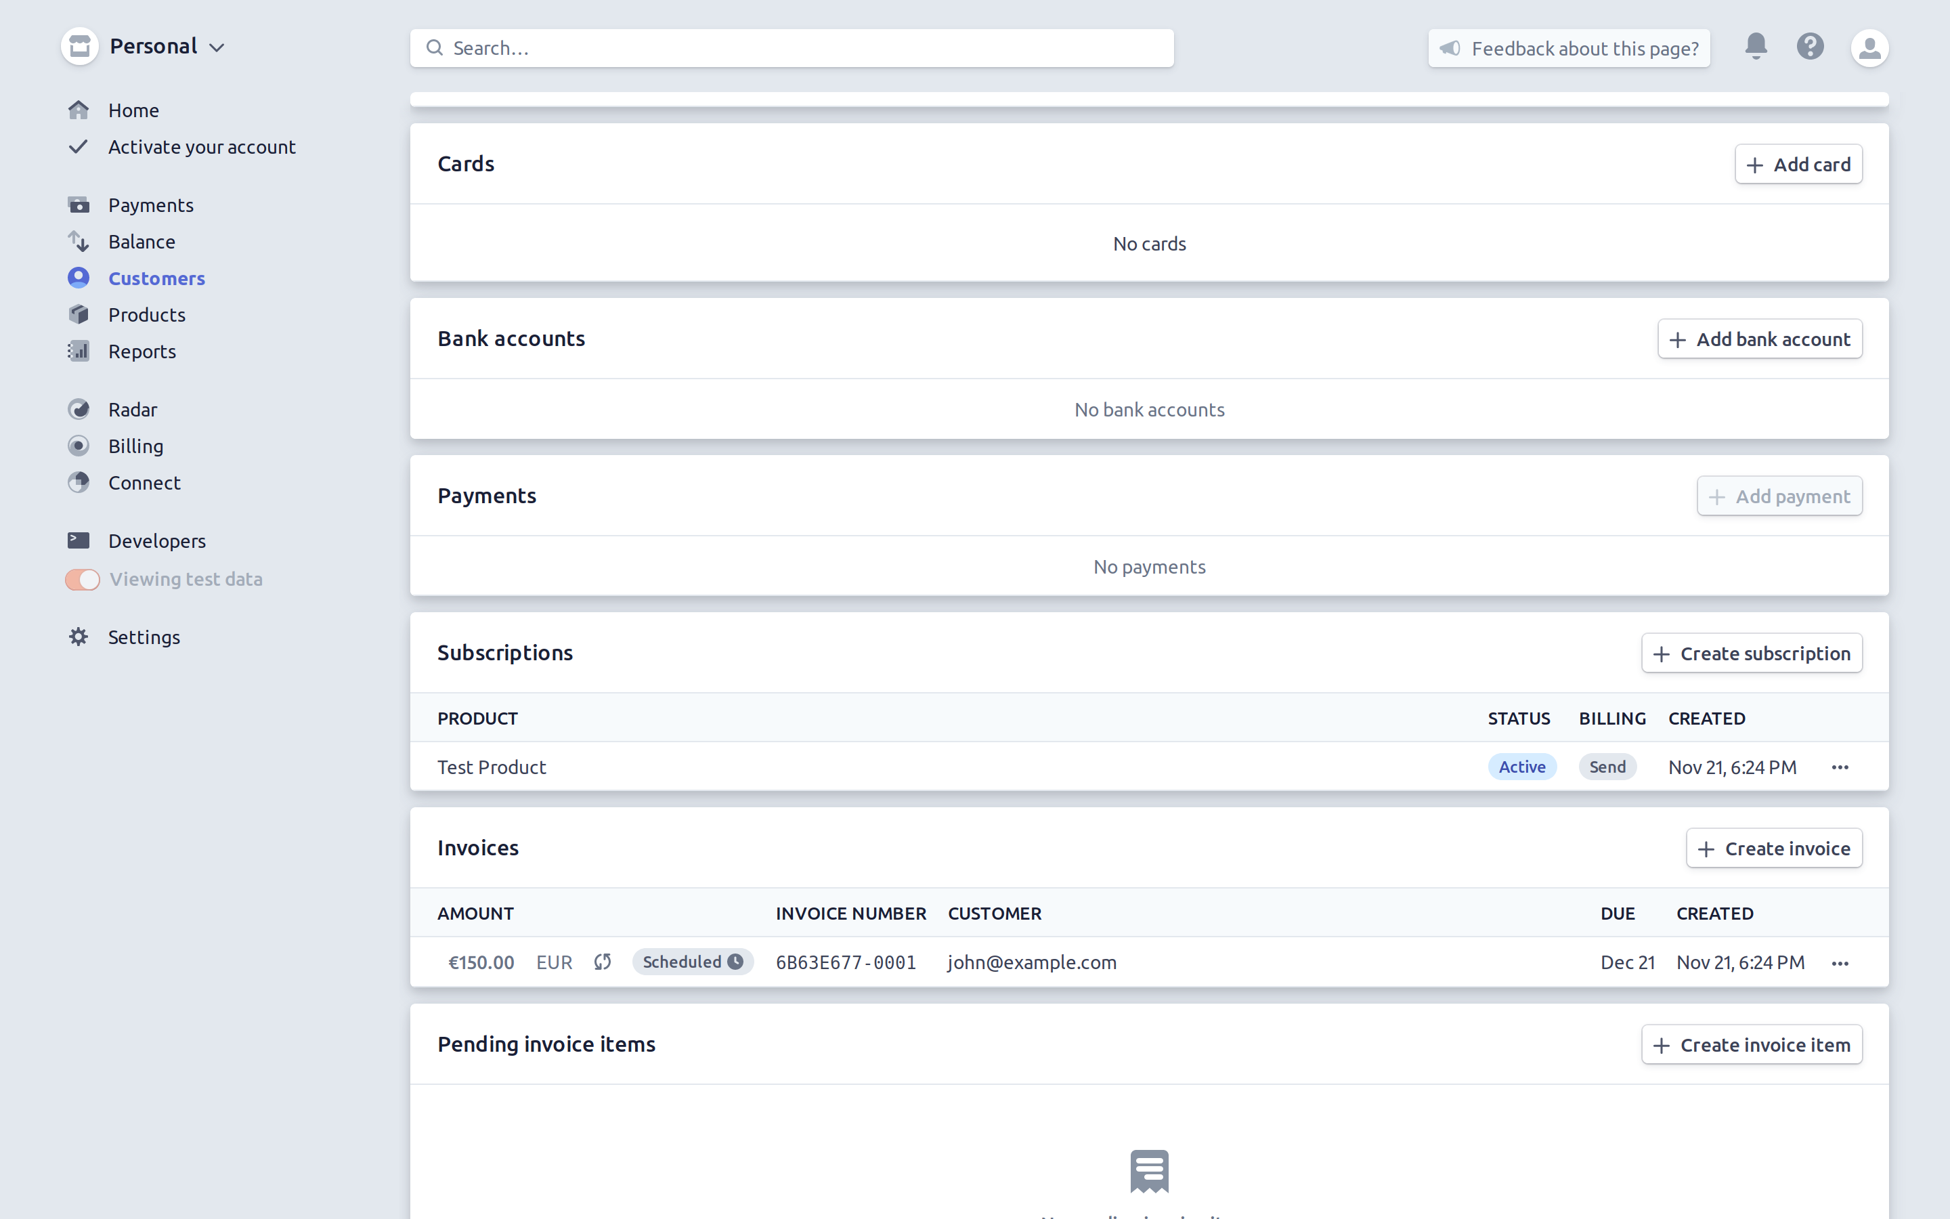Click the recurring icon next to EUR amount

point(602,962)
